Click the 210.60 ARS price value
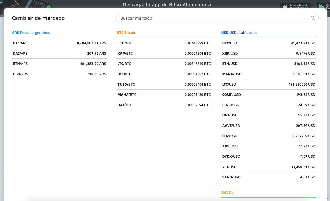Viewport: 330px width, 201px height. point(97,74)
